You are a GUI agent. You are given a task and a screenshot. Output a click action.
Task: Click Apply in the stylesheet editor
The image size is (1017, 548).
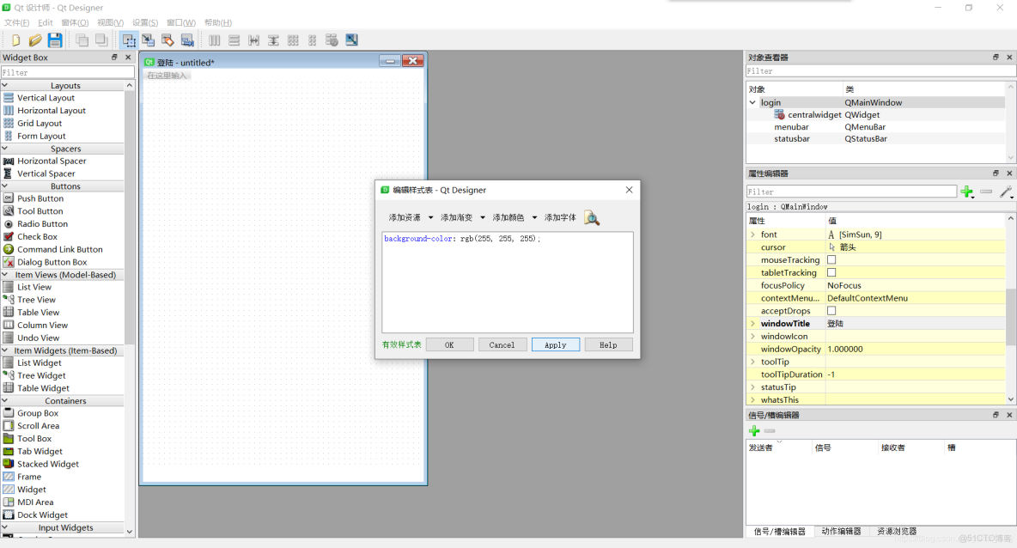pyautogui.click(x=555, y=344)
